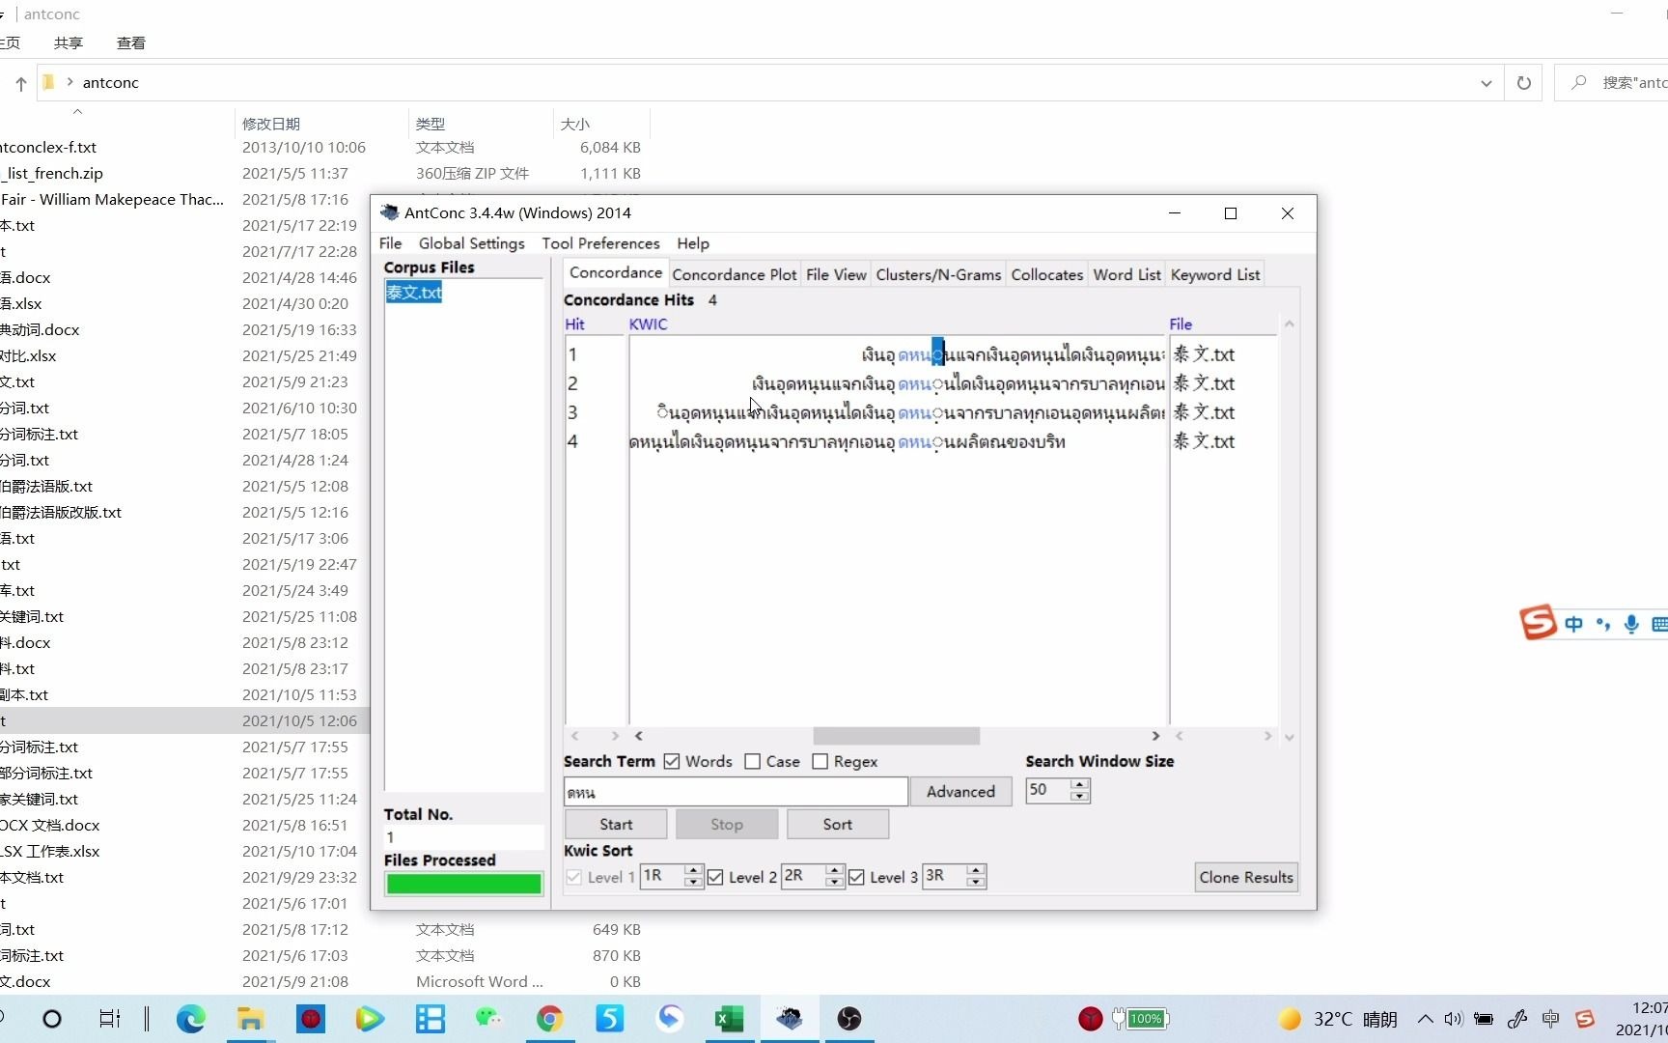Click Clone Results button
This screenshot has width=1668, height=1043.
1246,877
